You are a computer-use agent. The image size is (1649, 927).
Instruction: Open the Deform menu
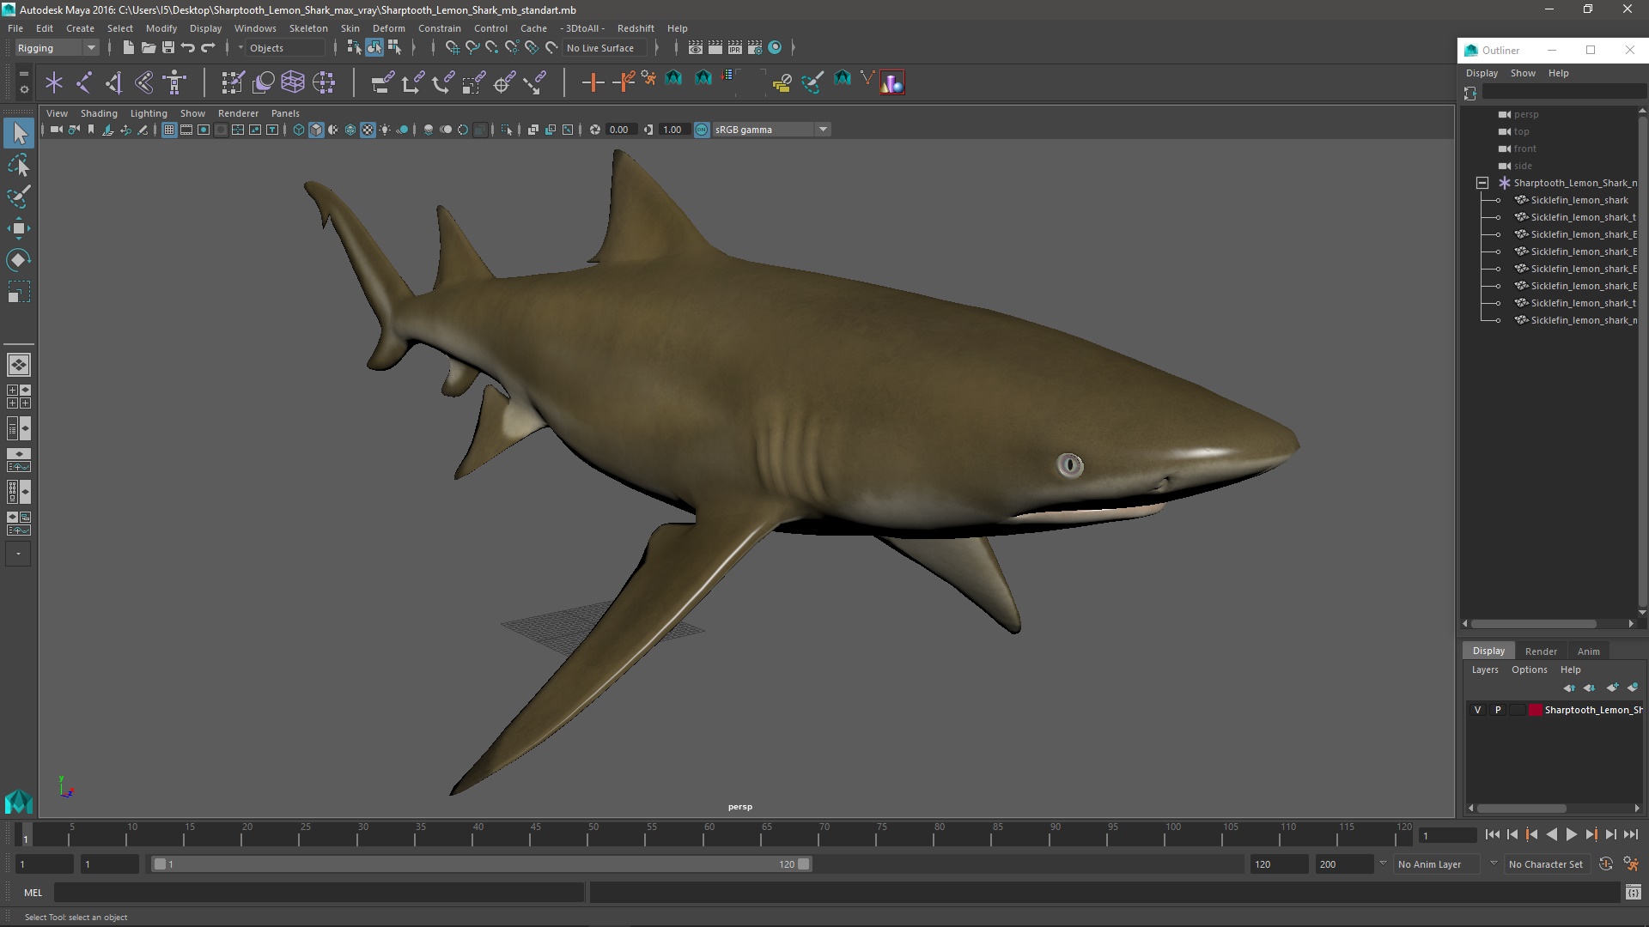point(388,28)
